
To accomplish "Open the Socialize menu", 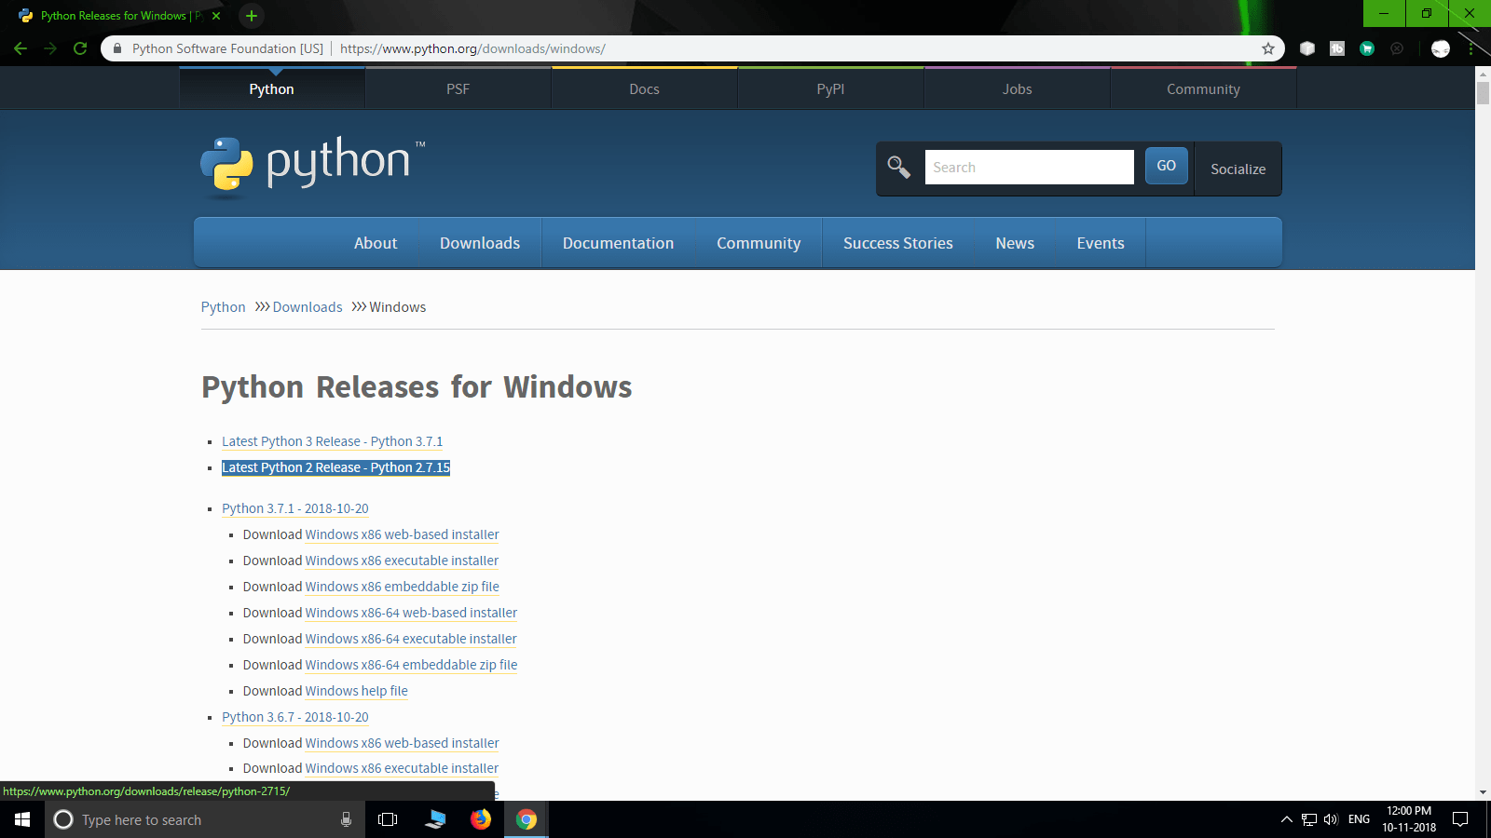I will [1238, 169].
